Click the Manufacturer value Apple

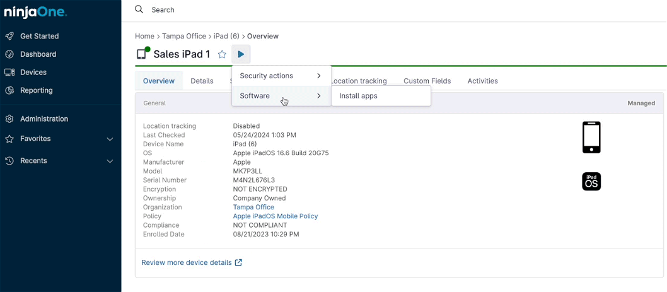point(241,162)
